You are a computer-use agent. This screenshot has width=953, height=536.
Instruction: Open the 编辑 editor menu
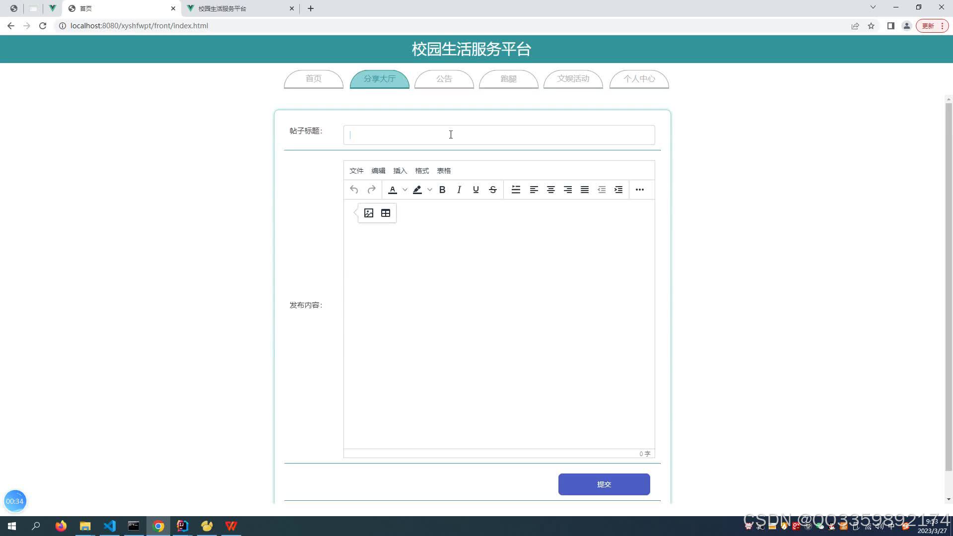pyautogui.click(x=378, y=171)
